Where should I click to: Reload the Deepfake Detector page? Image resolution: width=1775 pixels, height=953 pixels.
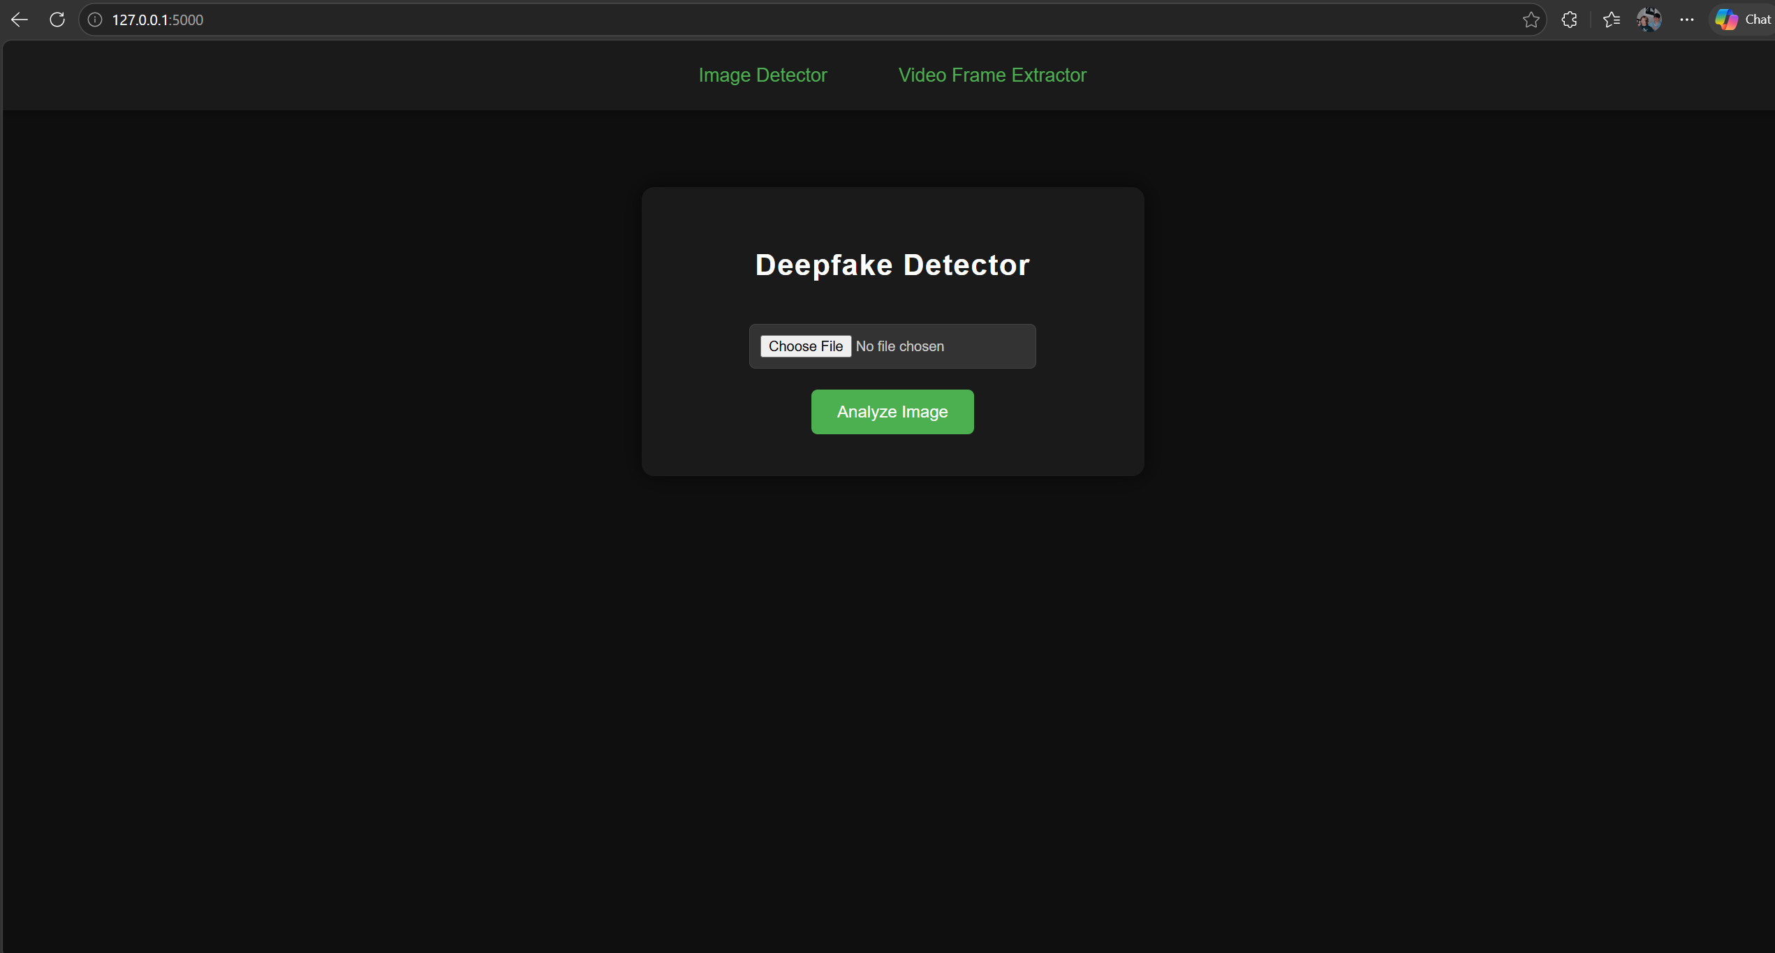tap(57, 19)
